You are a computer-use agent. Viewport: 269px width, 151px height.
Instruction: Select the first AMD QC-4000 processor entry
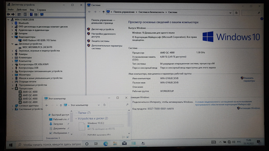click(30, 92)
